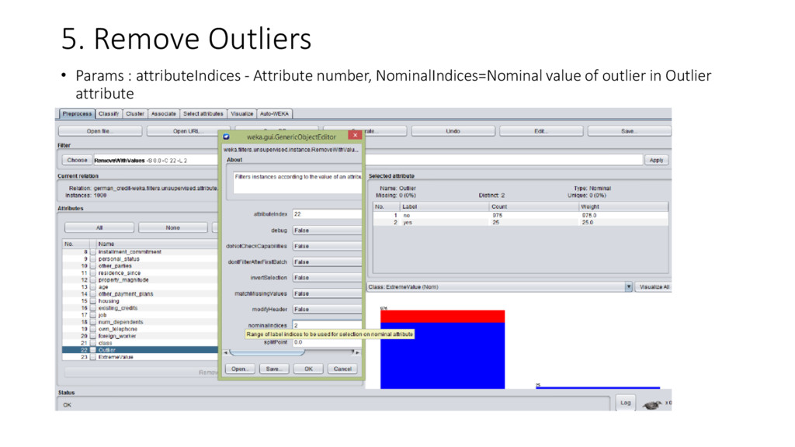Viewport: 795px width, 447px height.
Task: Click the arrow of the Class combo box
Action: (x=628, y=287)
